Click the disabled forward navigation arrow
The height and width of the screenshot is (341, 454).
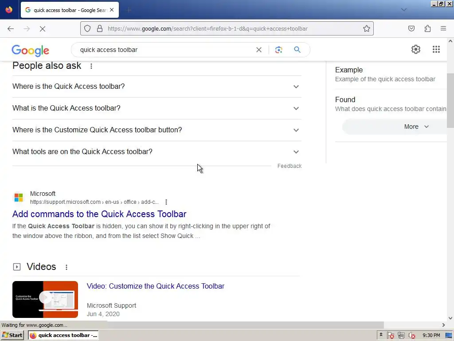[x=27, y=29]
